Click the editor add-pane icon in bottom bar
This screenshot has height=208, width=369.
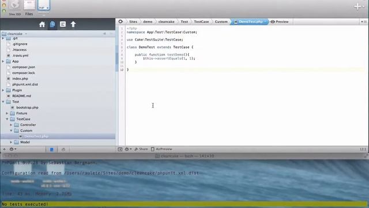(x=120, y=149)
